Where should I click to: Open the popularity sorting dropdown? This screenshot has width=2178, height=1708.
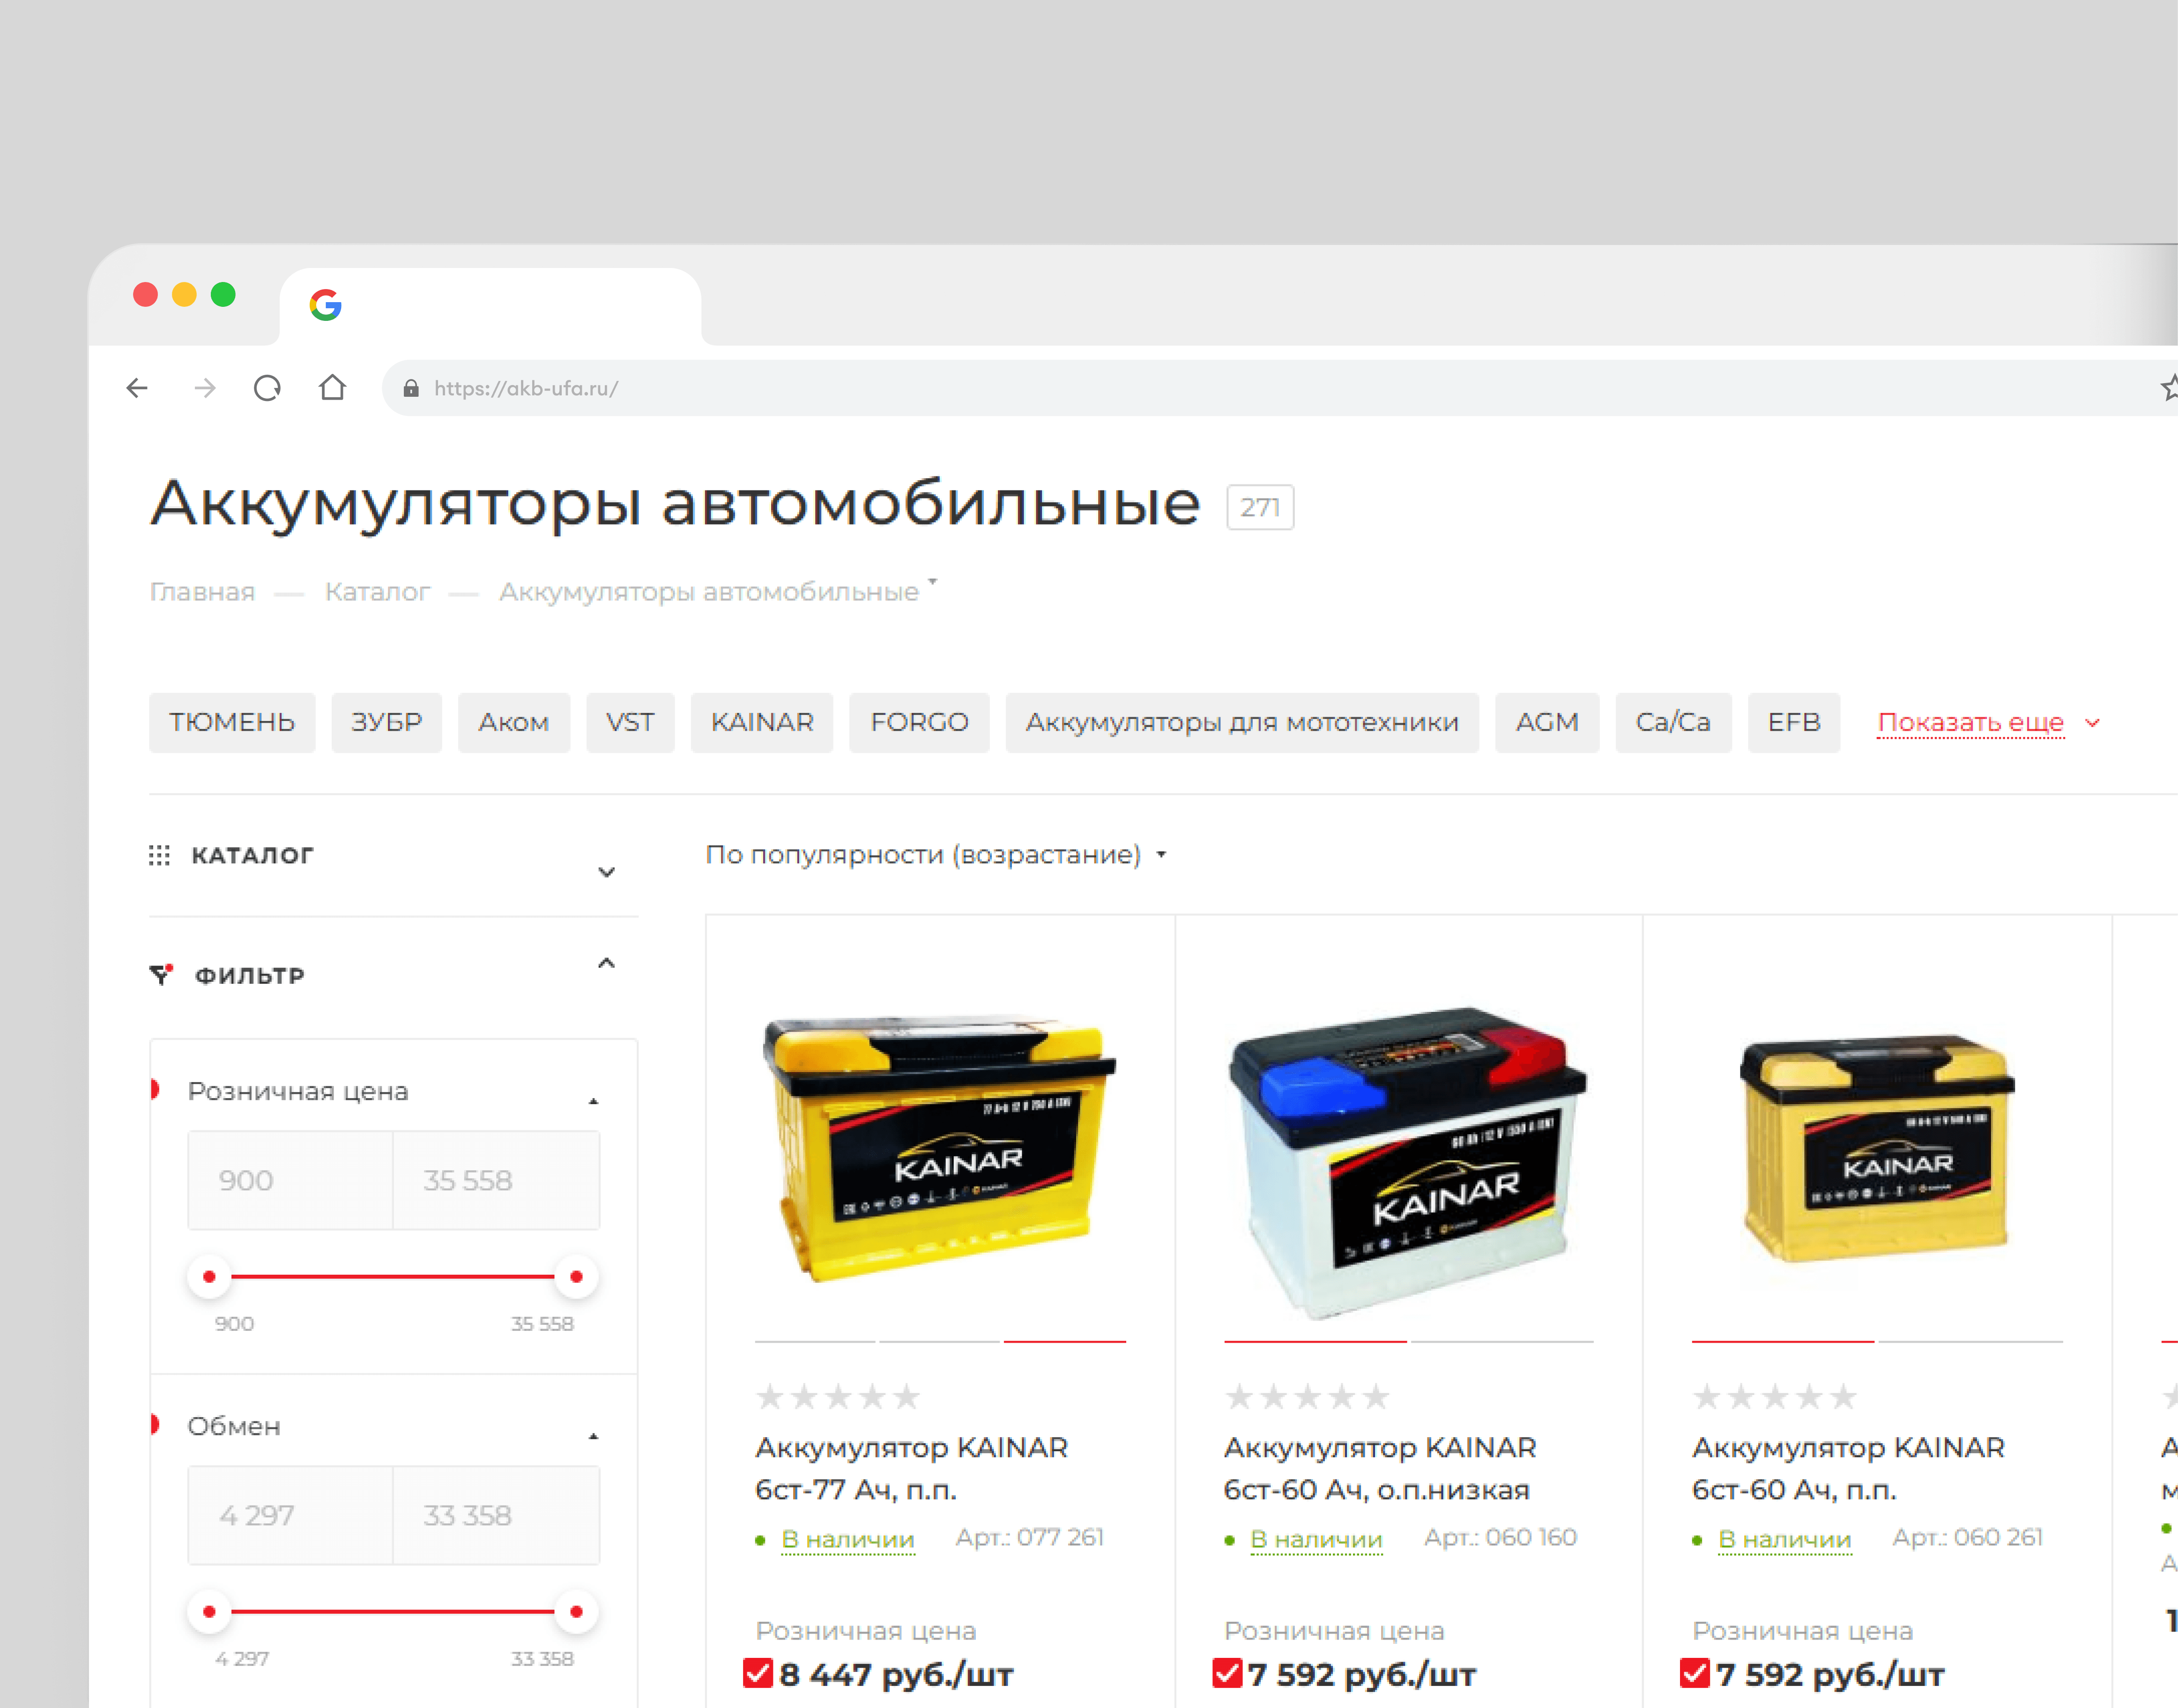click(935, 855)
